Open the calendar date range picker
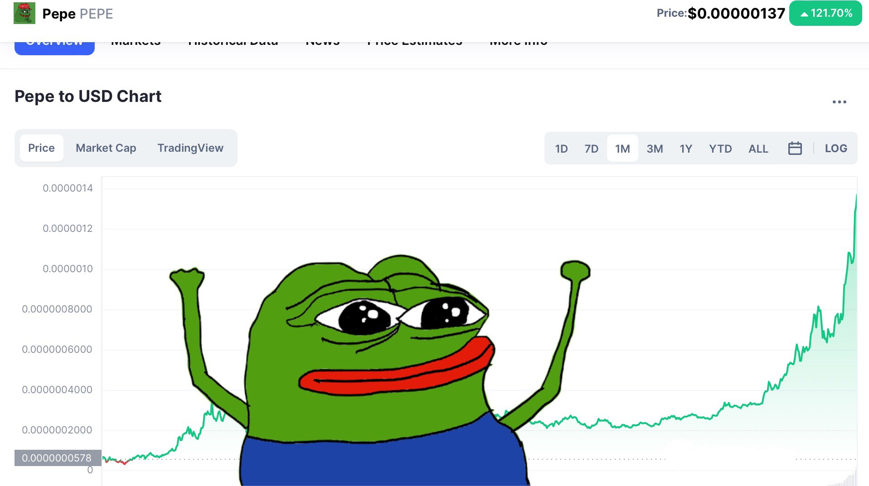 795,148
